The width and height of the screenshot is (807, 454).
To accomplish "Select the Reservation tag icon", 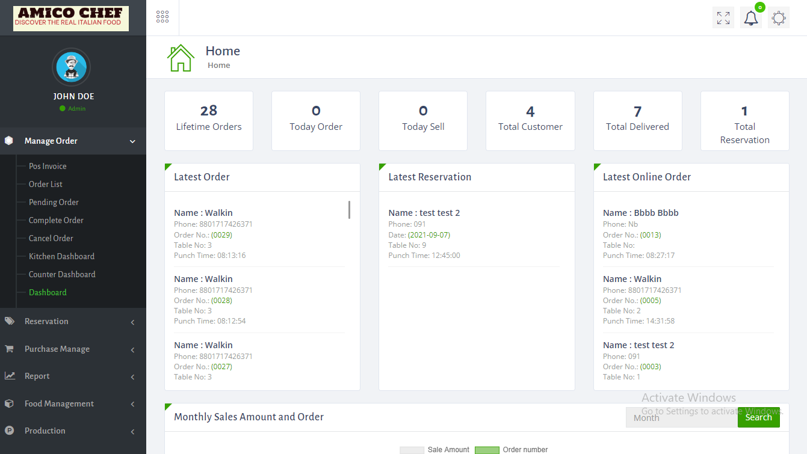I will click(x=10, y=321).
